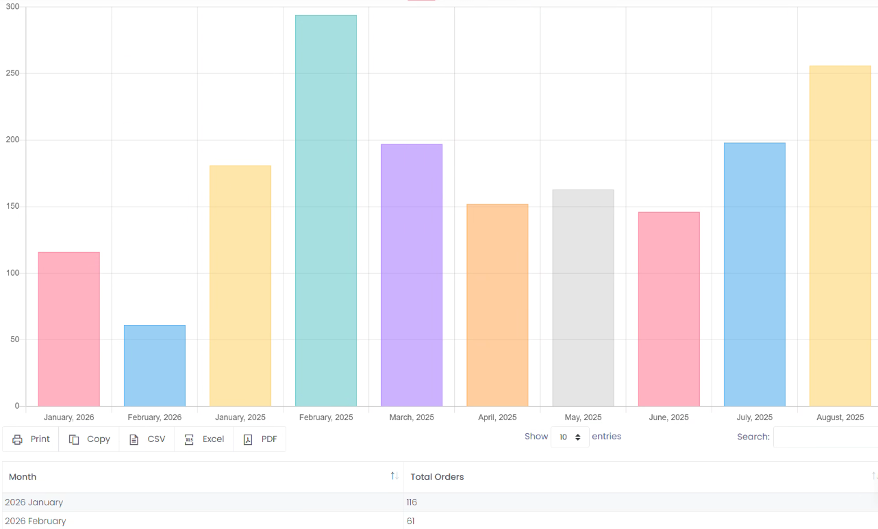The width and height of the screenshot is (878, 529).
Task: Open the show entries dropdown
Action: [x=570, y=437]
